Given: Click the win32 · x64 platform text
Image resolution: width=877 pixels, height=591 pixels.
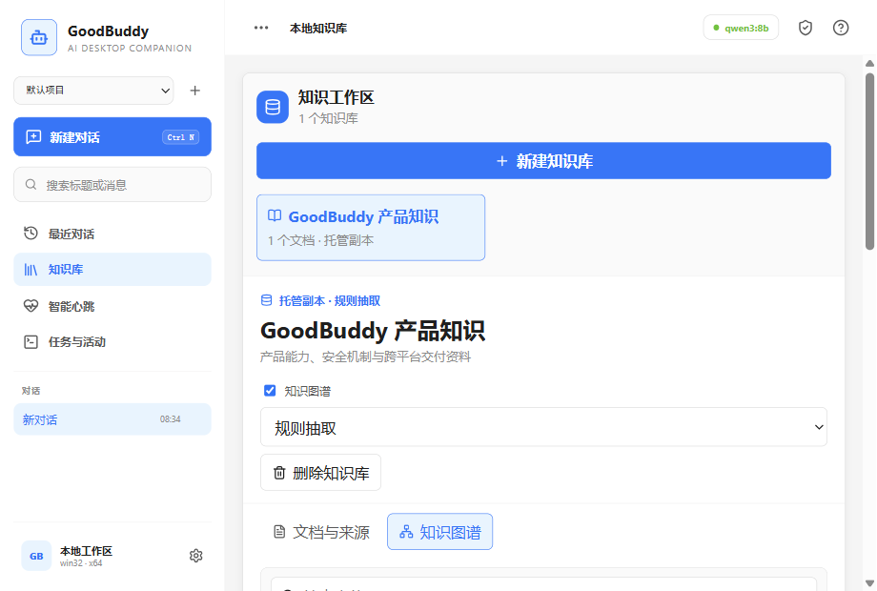Looking at the screenshot, I should click(x=81, y=563).
